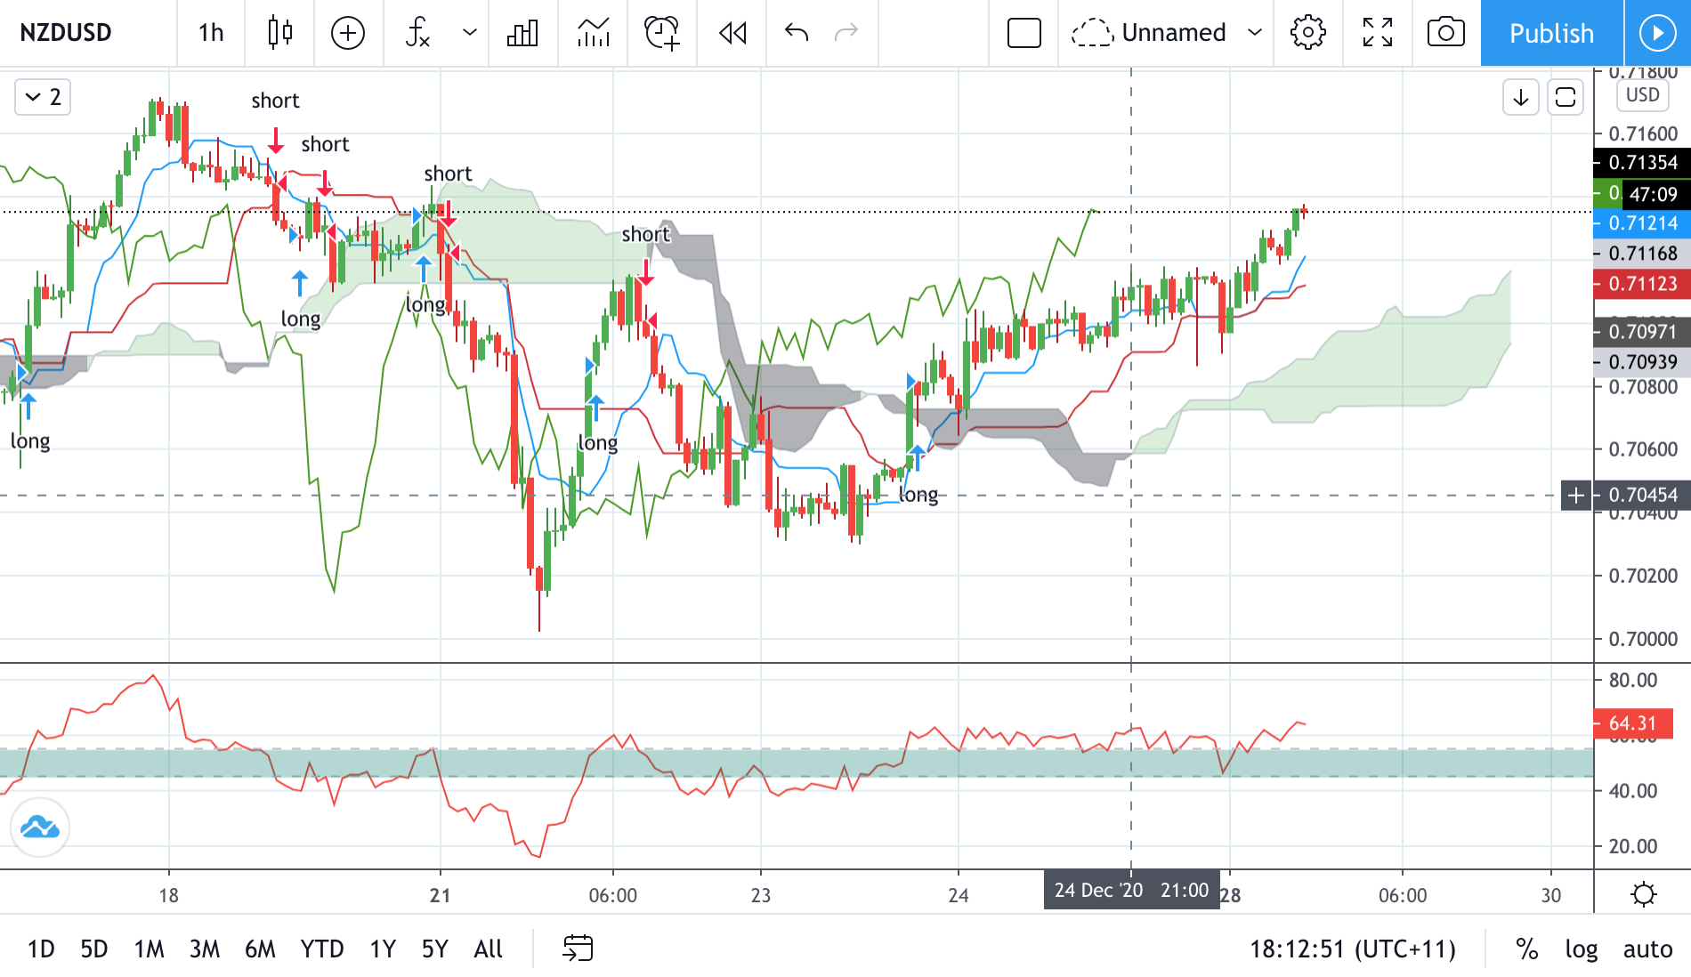Image resolution: width=1691 pixels, height=977 pixels.
Task: Open the financials bar chart icon
Action: 522,33
